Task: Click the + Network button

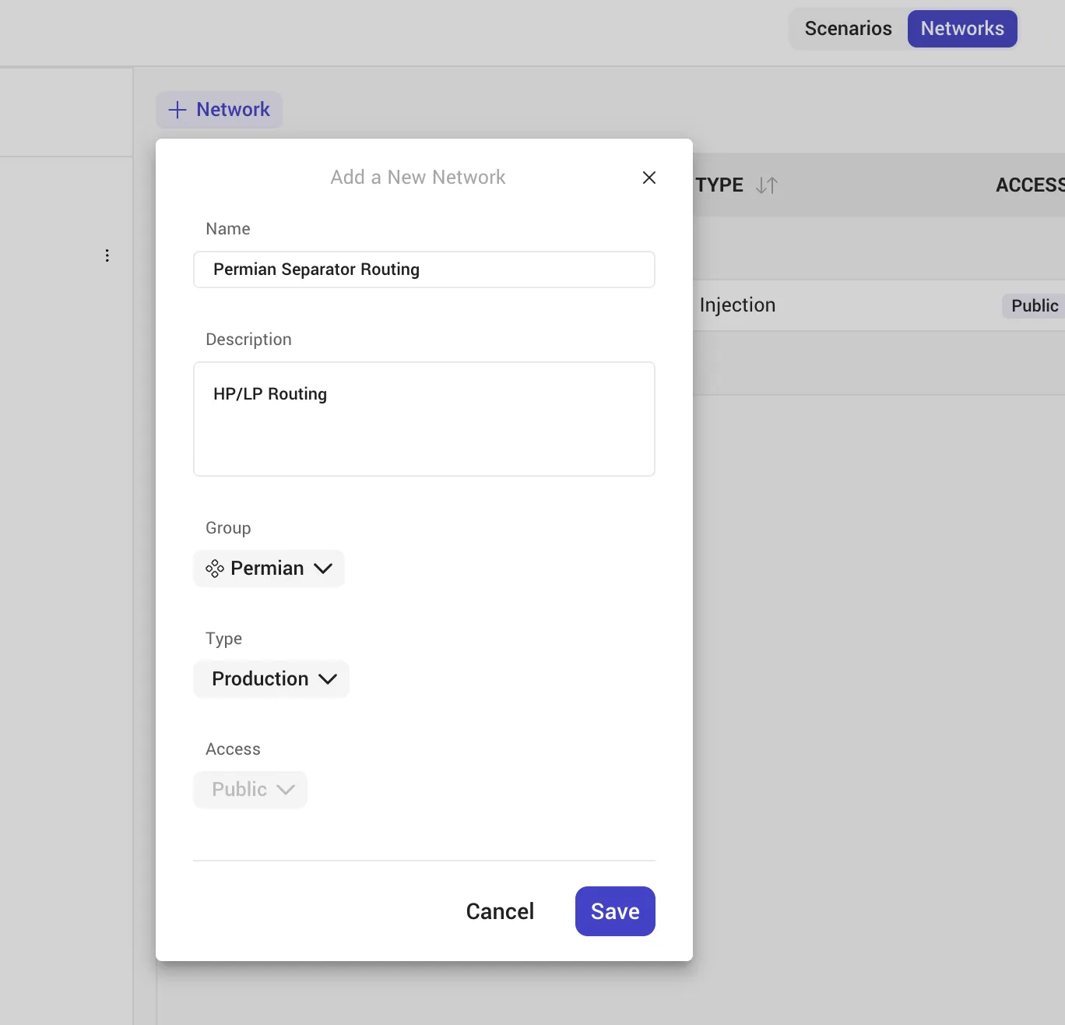Action: click(x=220, y=110)
